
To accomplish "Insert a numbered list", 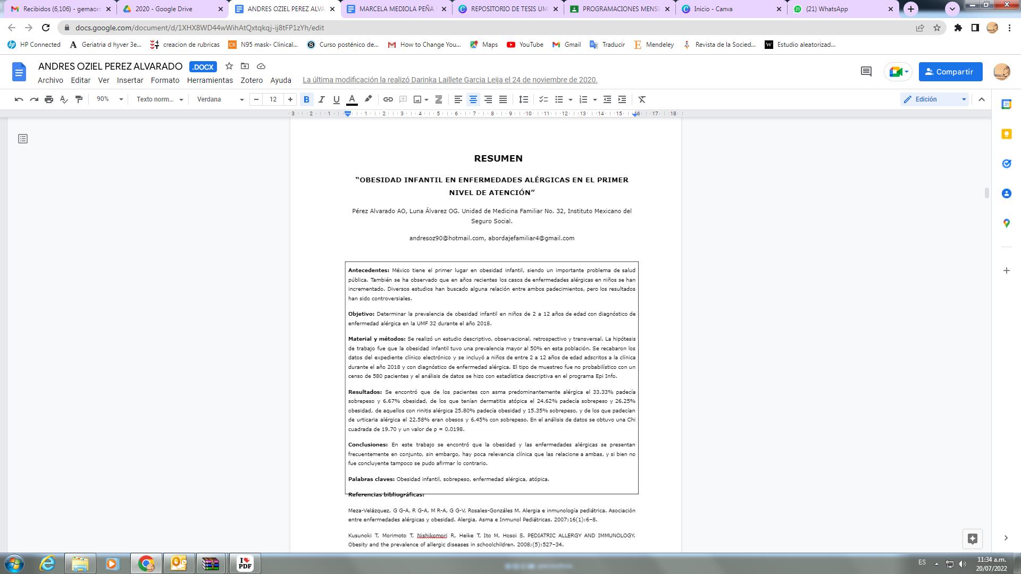I will 583,99.
